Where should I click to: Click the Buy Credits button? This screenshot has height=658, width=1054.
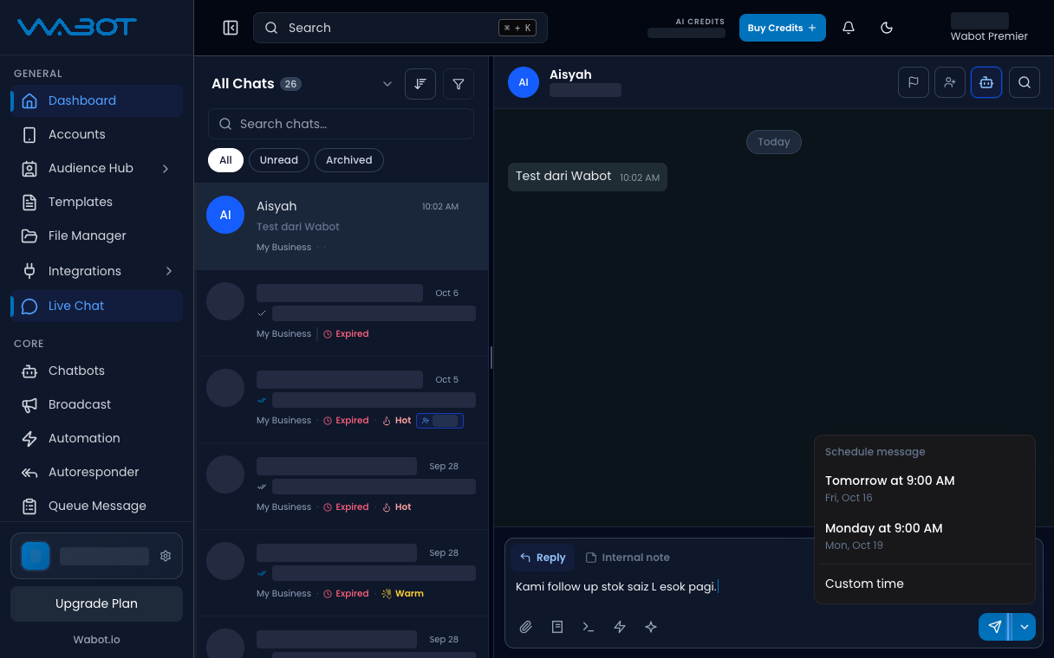tap(782, 28)
